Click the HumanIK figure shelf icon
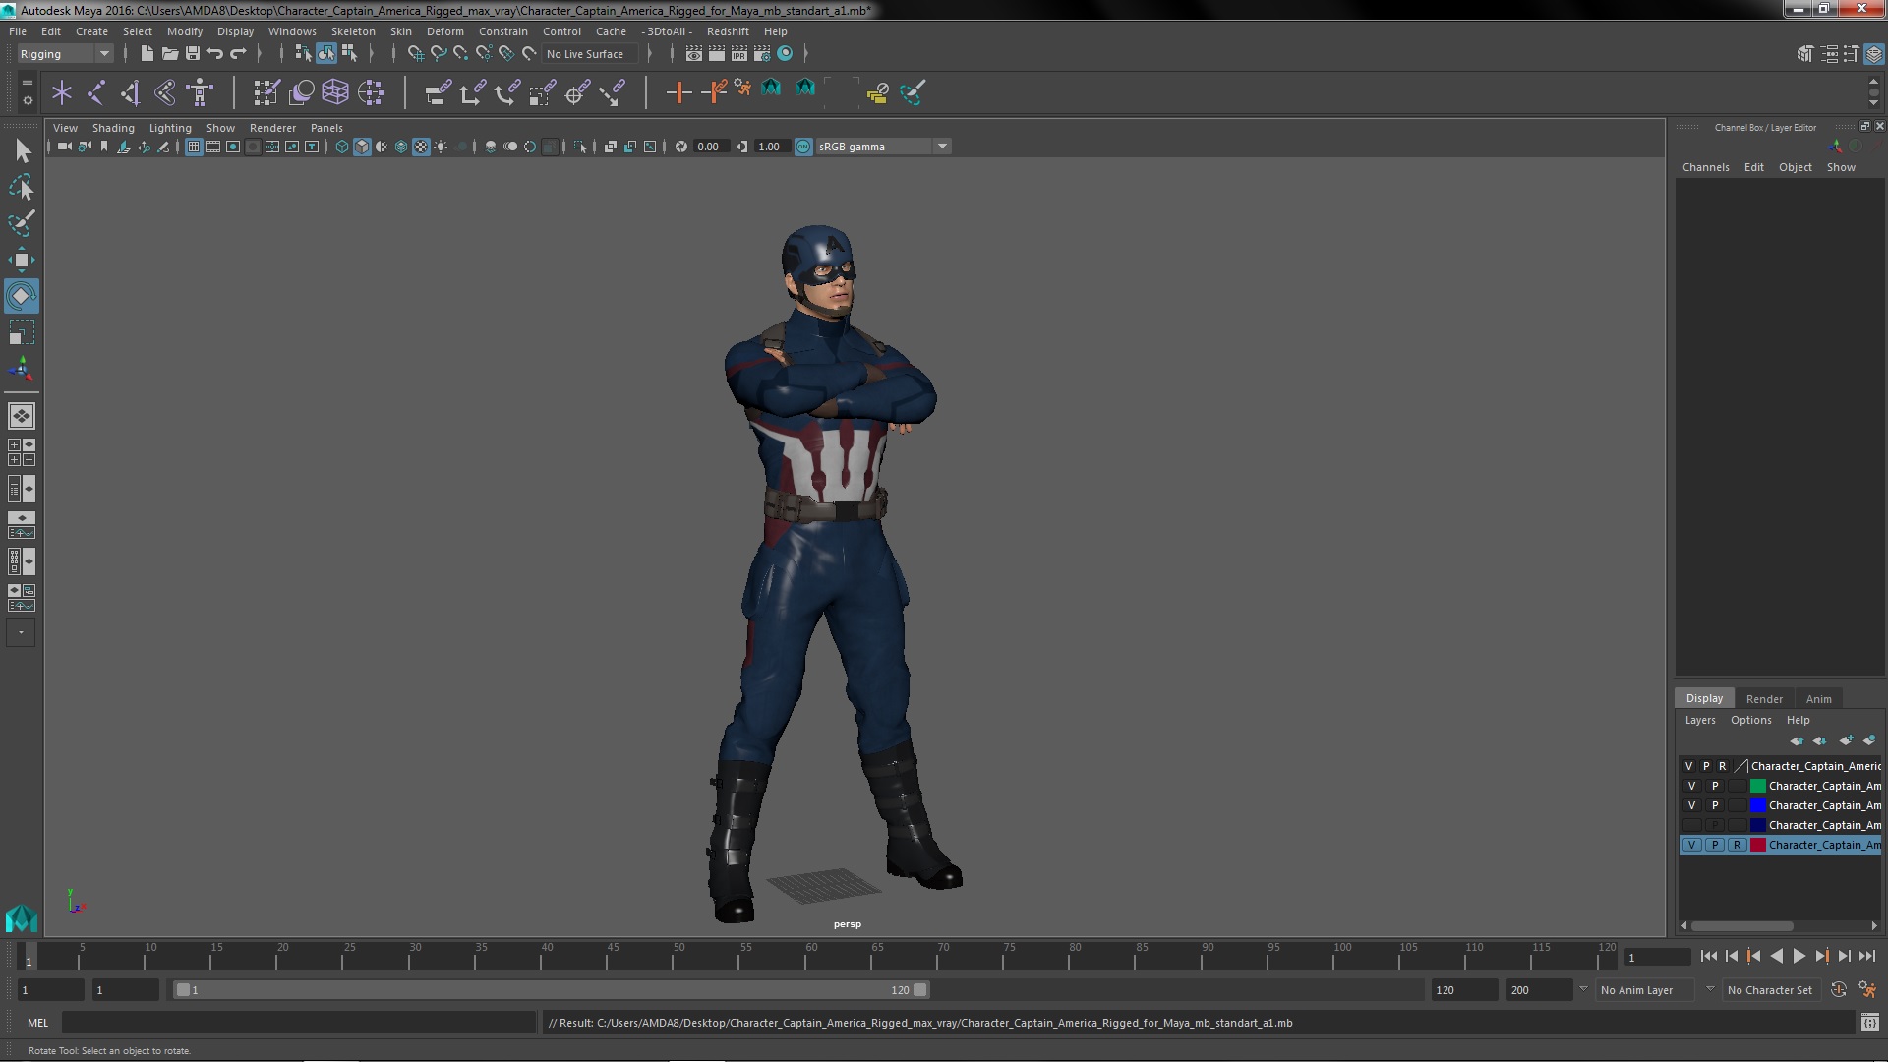The image size is (1888, 1062). (x=200, y=92)
